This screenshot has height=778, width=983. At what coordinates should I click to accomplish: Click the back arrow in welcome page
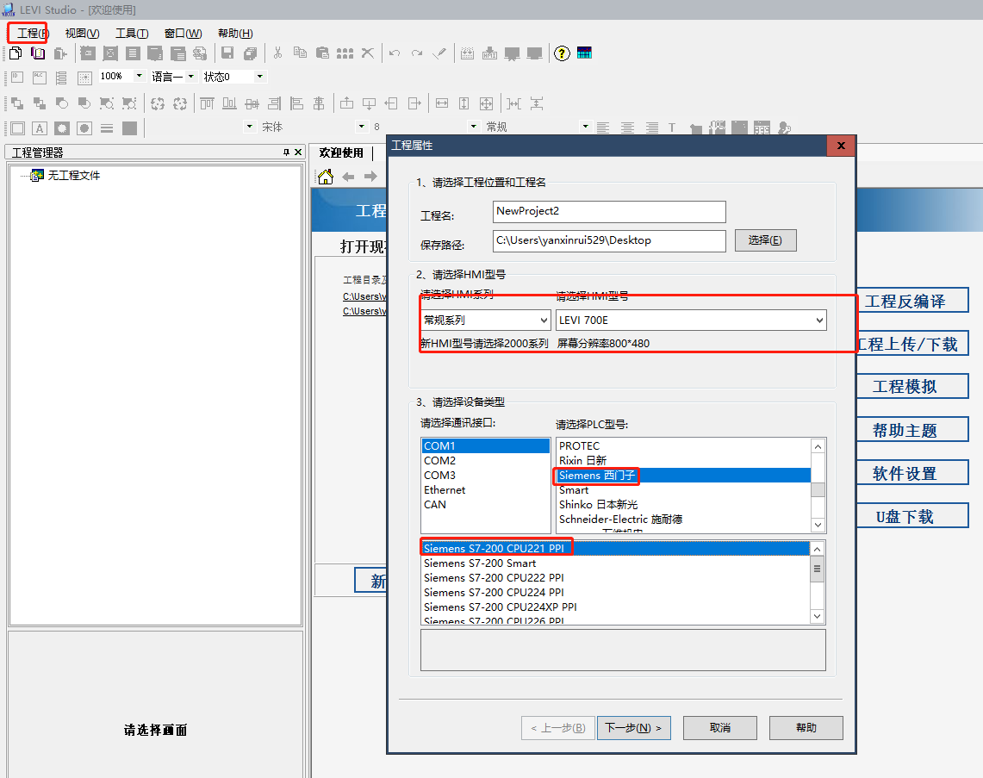tap(349, 177)
